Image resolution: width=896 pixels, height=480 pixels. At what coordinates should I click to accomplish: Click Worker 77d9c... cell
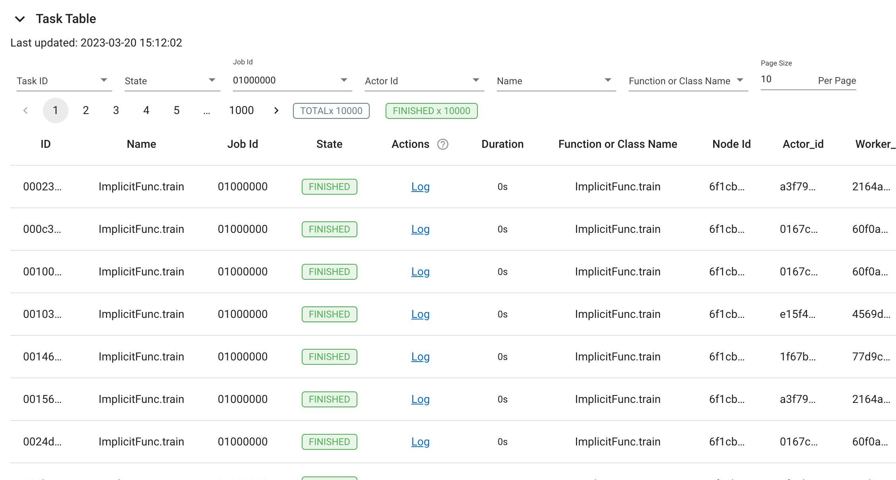click(x=871, y=357)
